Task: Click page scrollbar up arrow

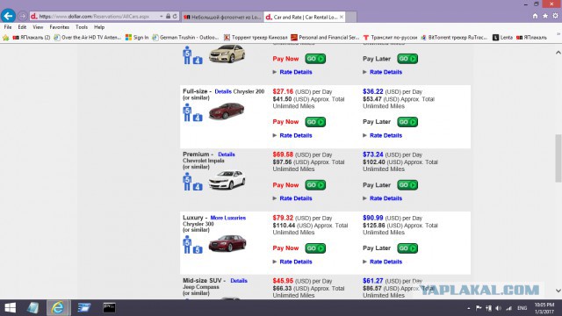Action: coord(558,53)
